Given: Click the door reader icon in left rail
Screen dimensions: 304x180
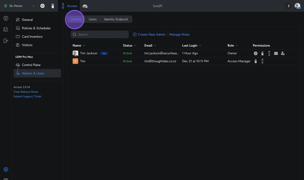Looking at the screenshot, I should pos(6,41).
